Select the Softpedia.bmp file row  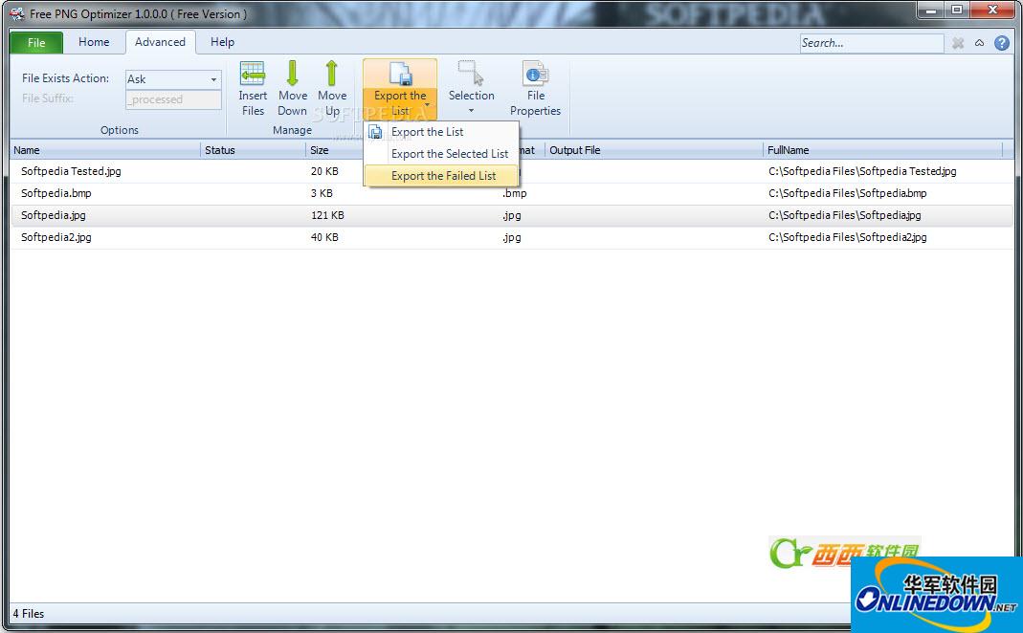point(511,193)
